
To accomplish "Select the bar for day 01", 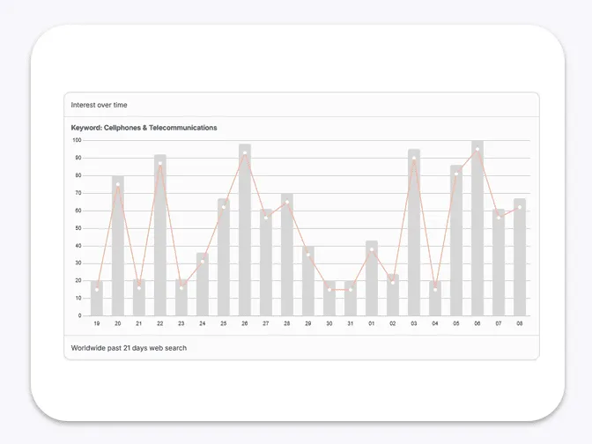I will tap(372, 279).
